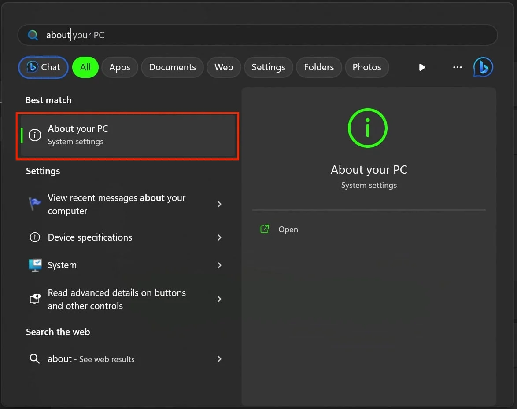The image size is (517, 409).
Task: Click the monitor icon beside System
Action: click(x=35, y=265)
